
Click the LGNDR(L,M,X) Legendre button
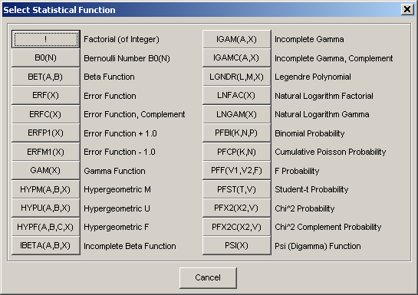click(x=237, y=77)
